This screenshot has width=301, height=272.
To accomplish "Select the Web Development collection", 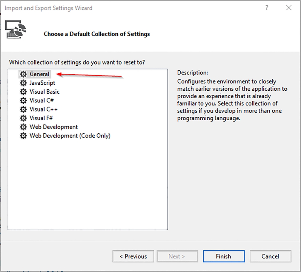I will [x=49, y=127].
